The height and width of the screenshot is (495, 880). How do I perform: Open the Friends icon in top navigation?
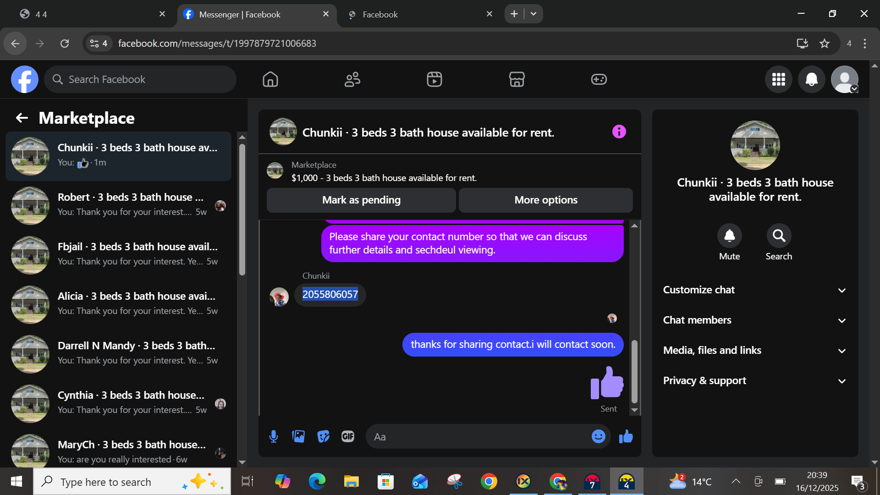click(x=352, y=79)
